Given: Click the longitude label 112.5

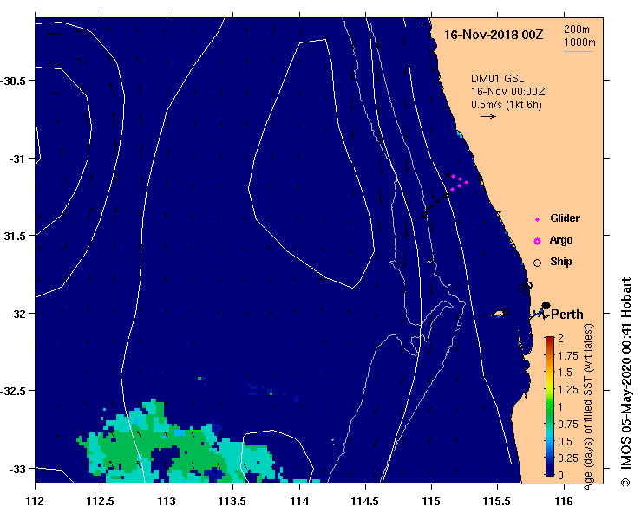Looking at the screenshot, I should 101,501.
